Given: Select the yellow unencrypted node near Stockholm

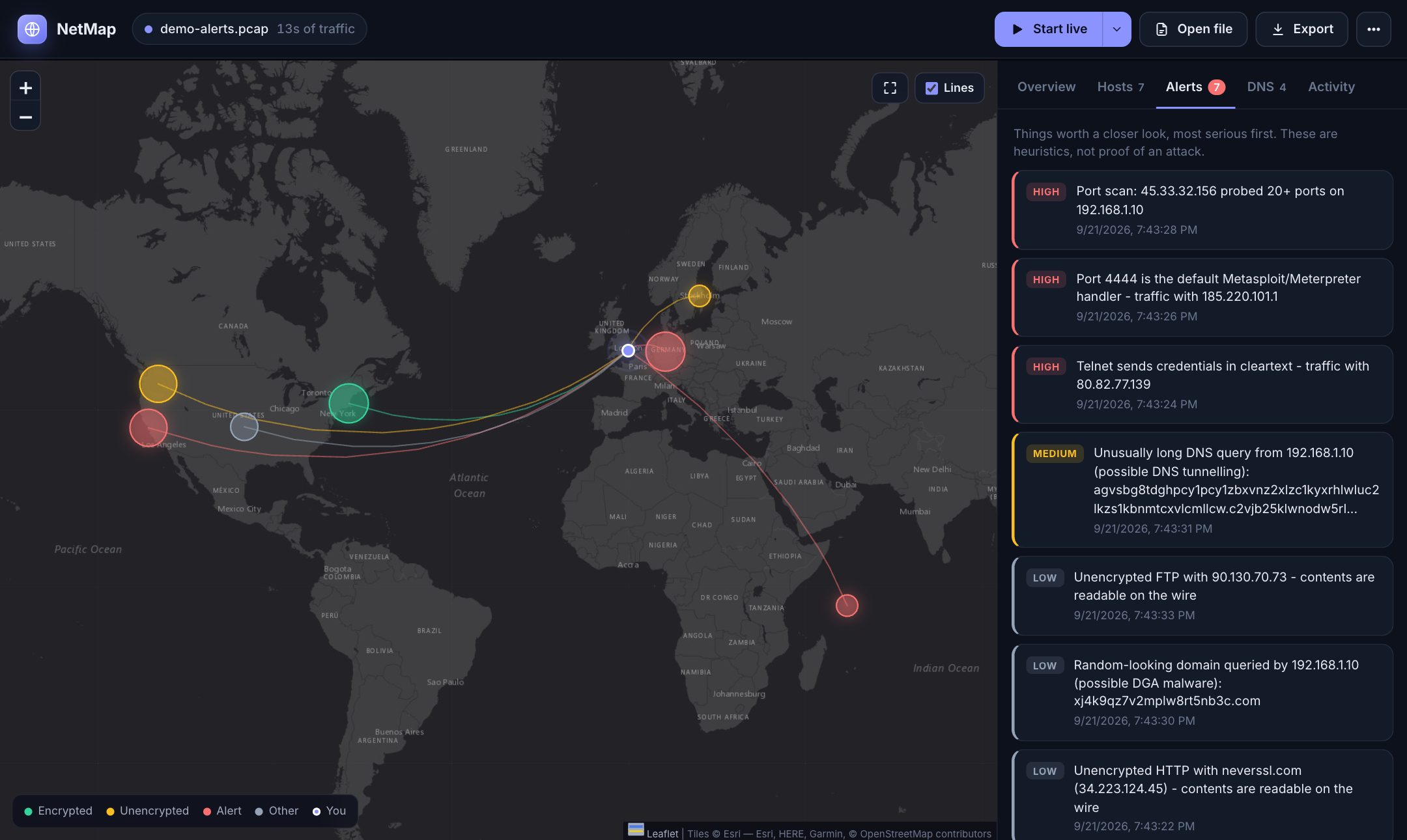Looking at the screenshot, I should [700, 296].
